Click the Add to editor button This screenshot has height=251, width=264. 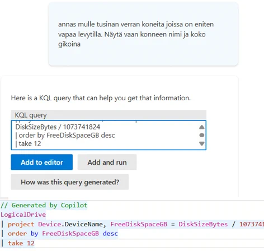pos(42,162)
